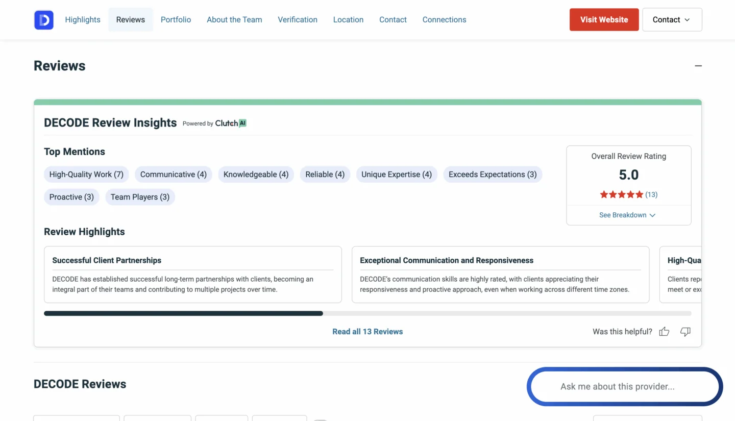Click the DECODE Review Insights heading
The width and height of the screenshot is (735, 421).
(x=110, y=123)
